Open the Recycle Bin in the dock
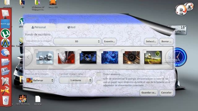 coord(6,100)
